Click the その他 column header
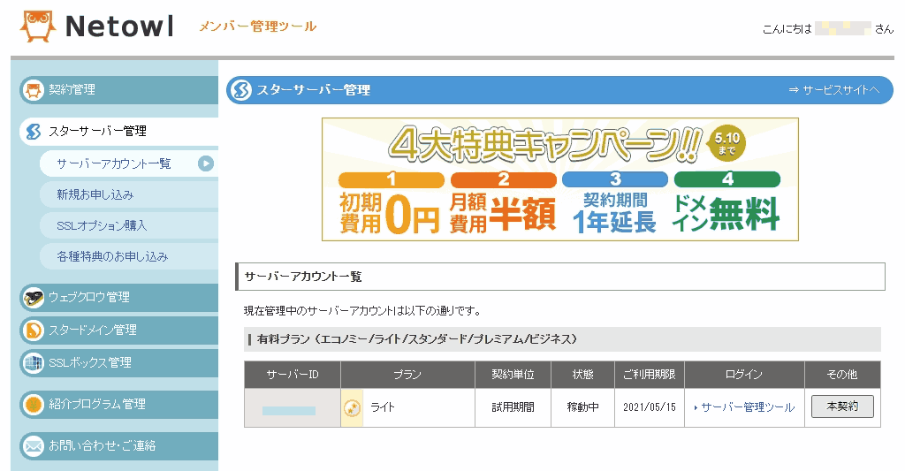905x471 pixels. 842,375
